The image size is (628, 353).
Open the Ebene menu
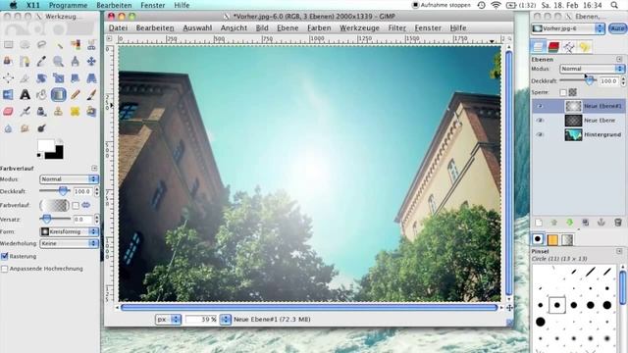pos(288,28)
